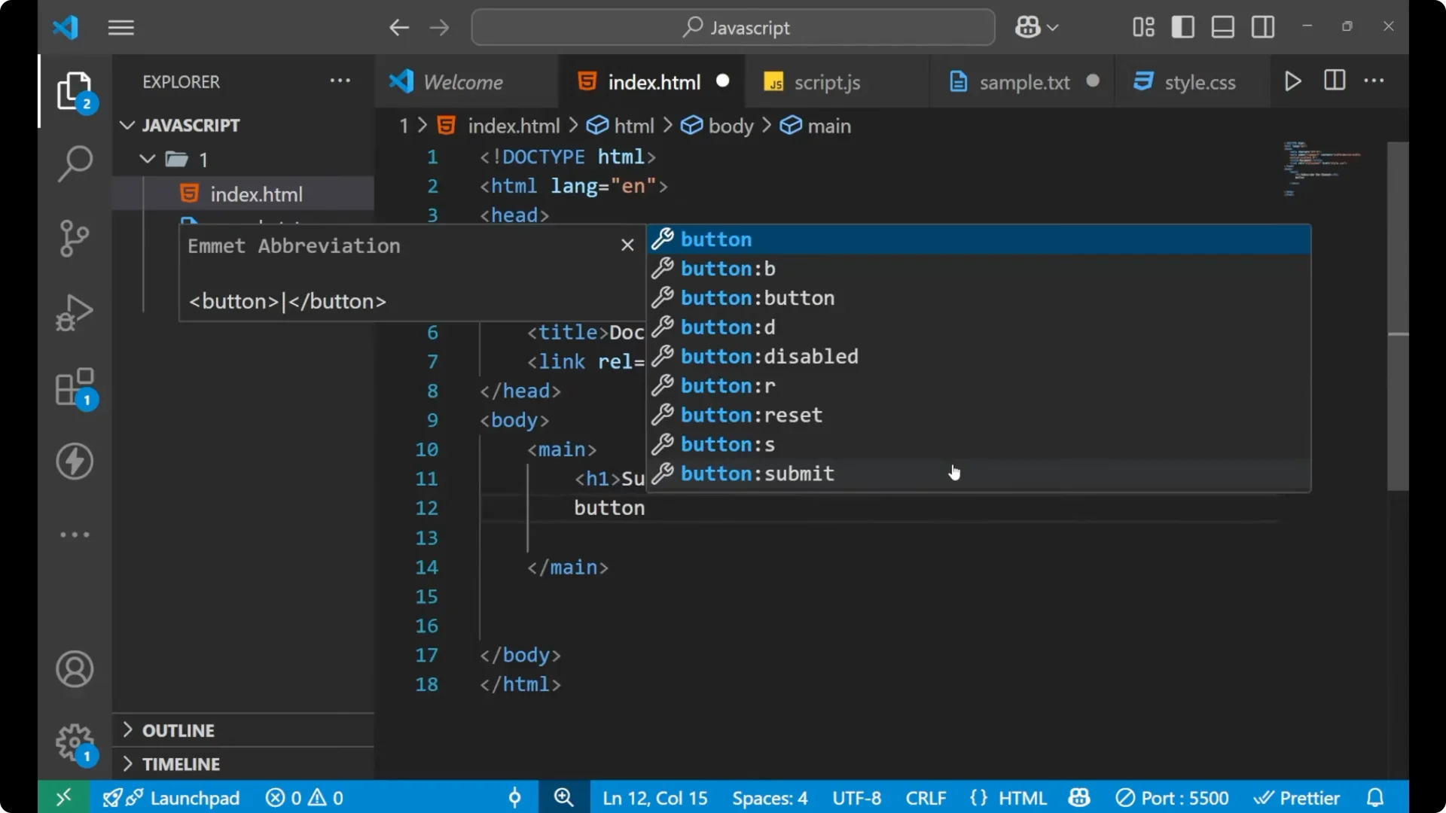Open the Search view in the activity bar
This screenshot has height=813, width=1446.
(x=74, y=163)
